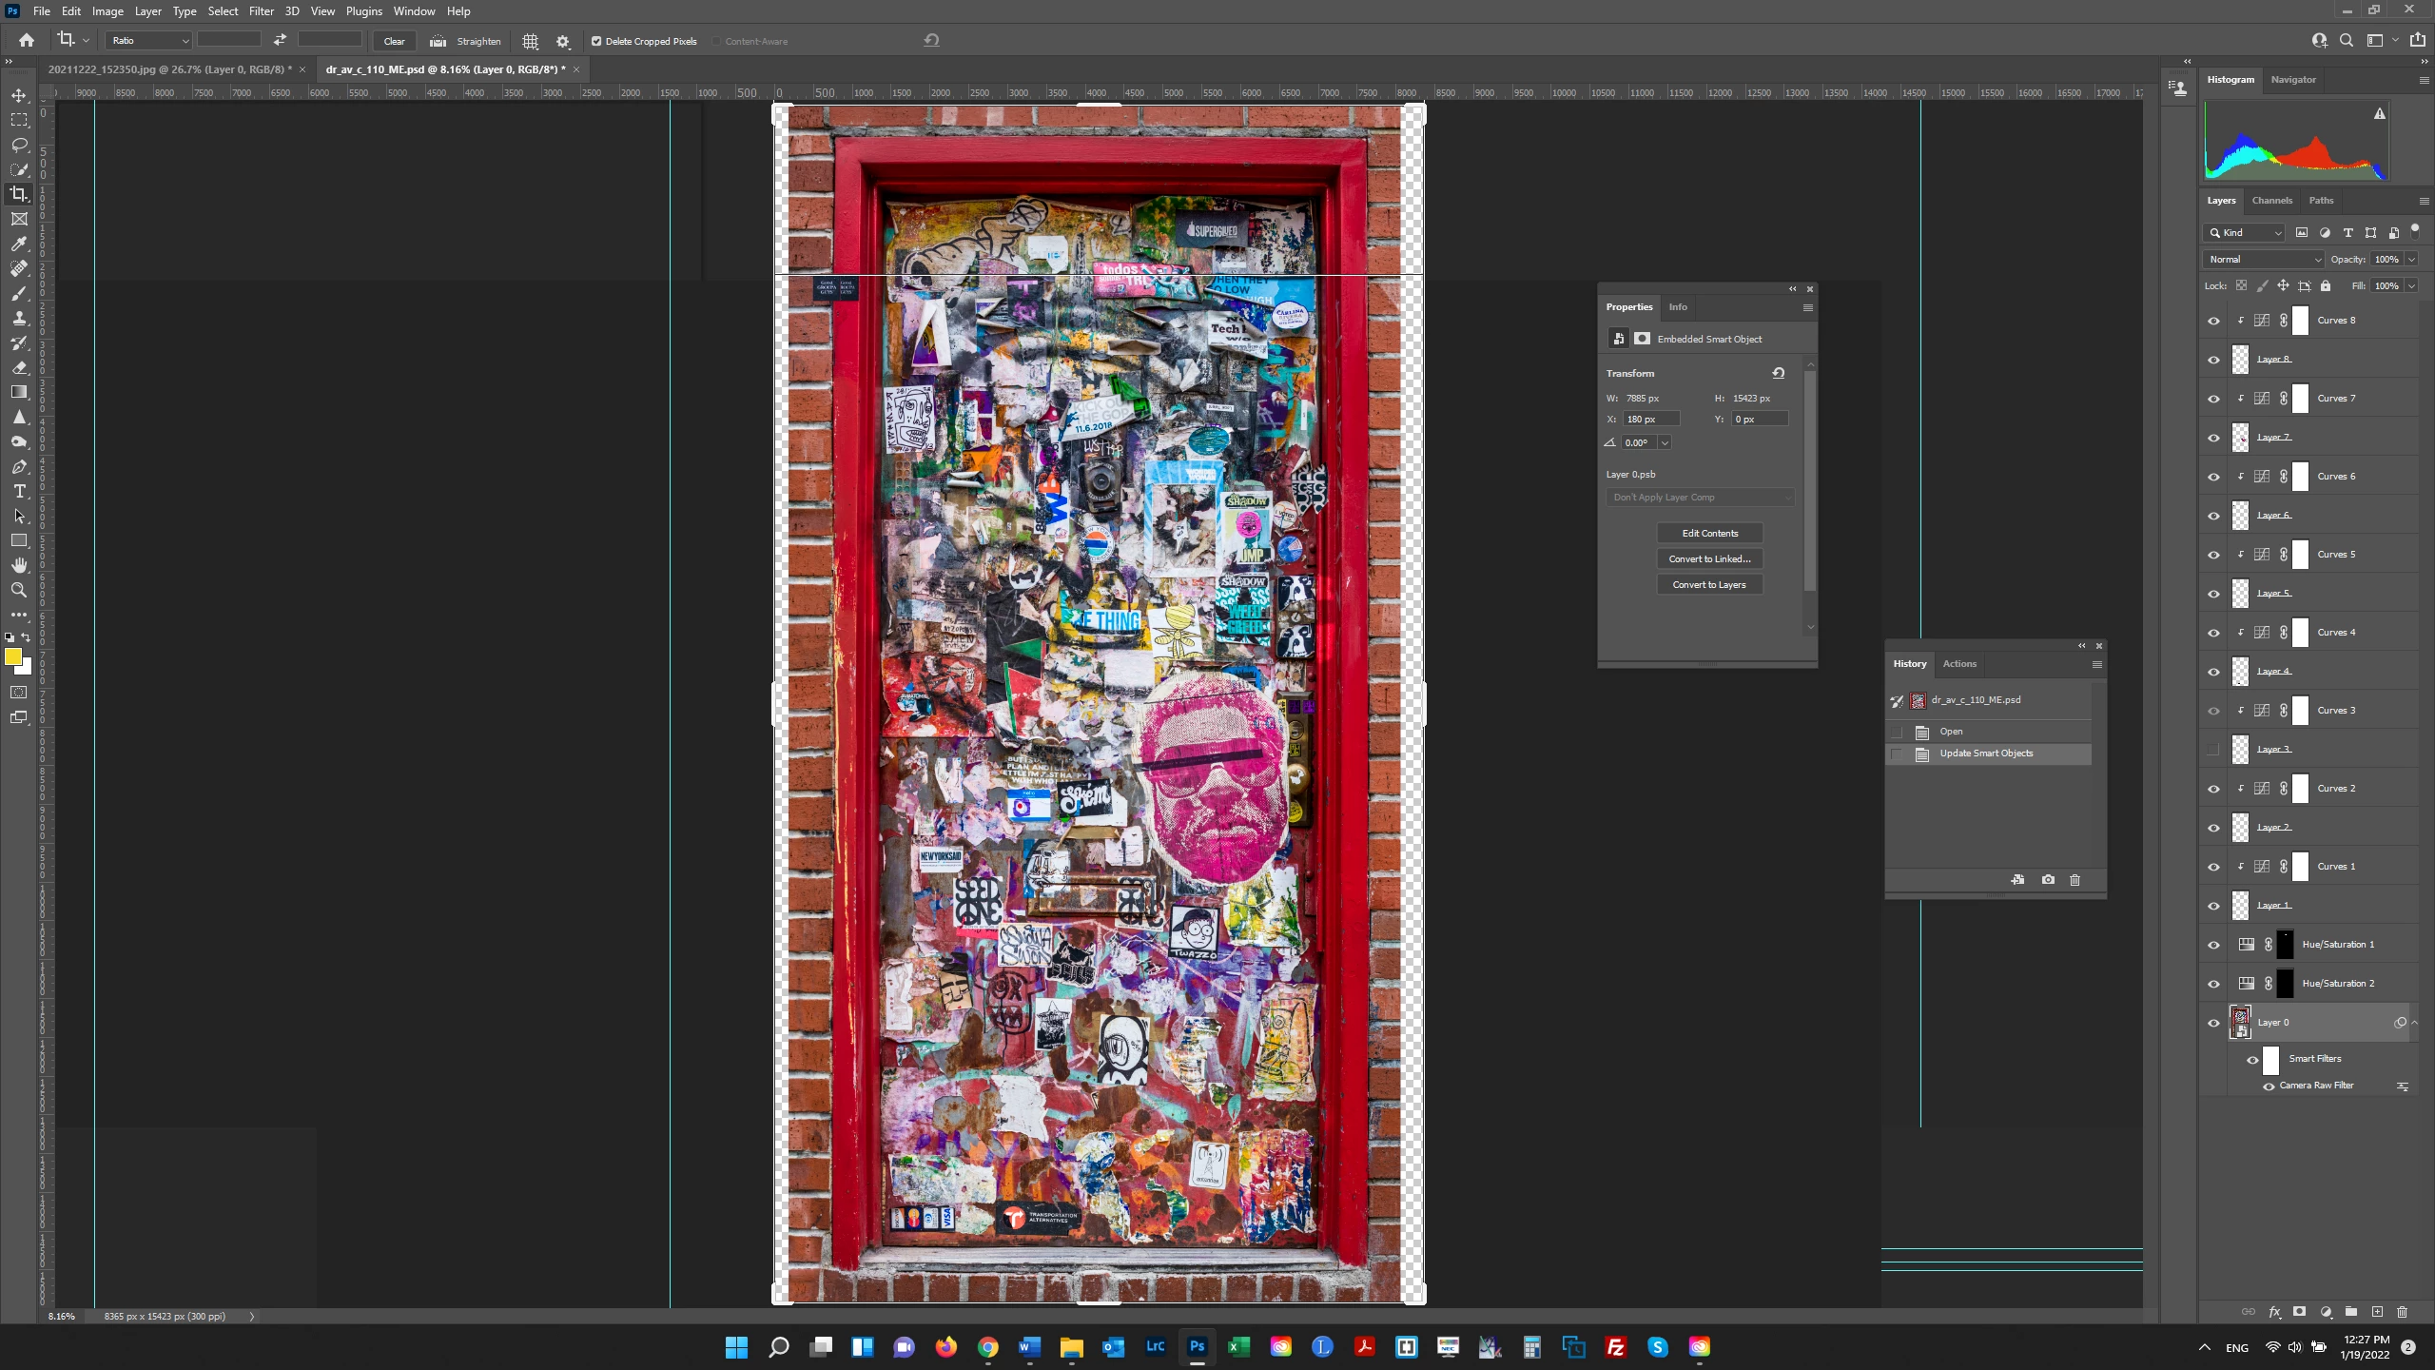This screenshot has height=1370, width=2435.
Task: Click the Straighten button icon
Action: (x=438, y=41)
